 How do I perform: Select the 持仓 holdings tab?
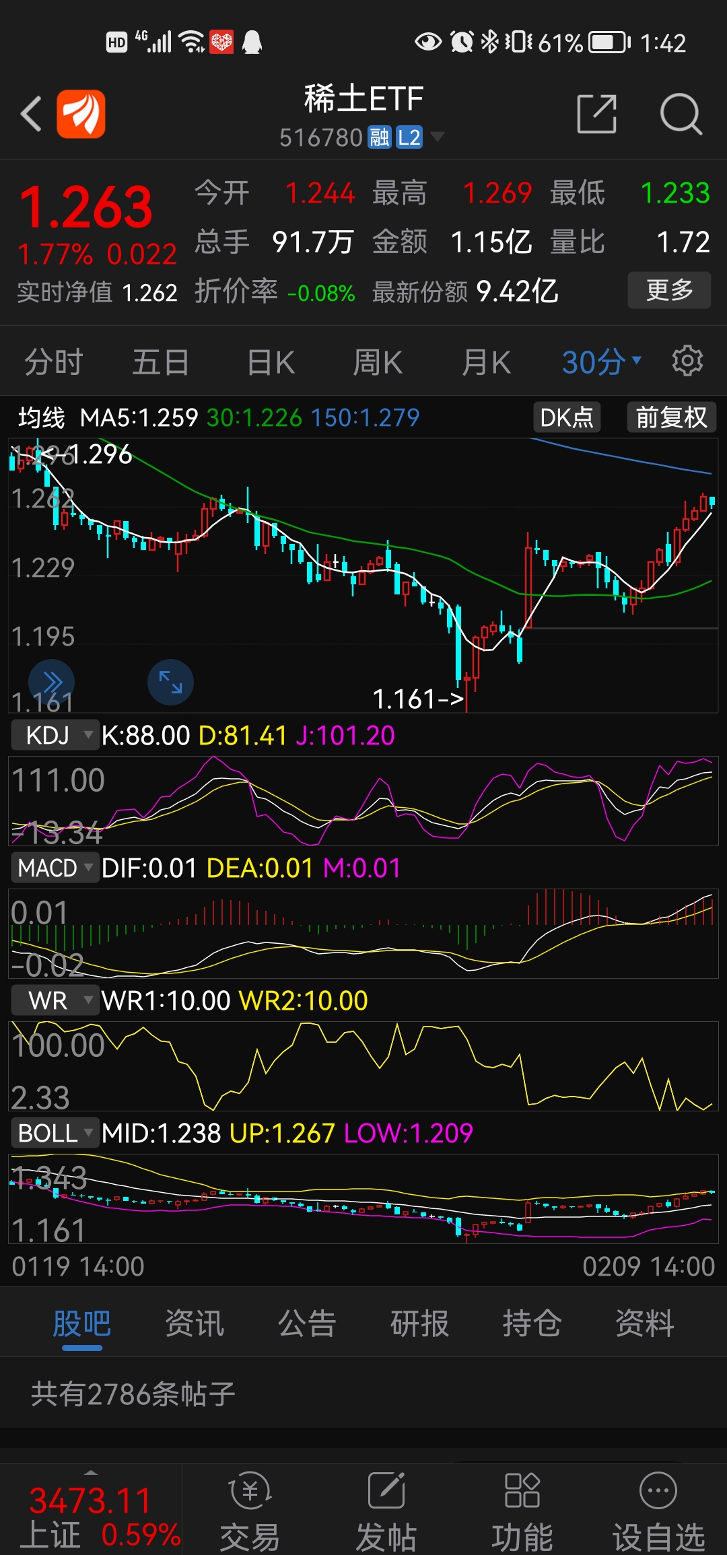(532, 1323)
